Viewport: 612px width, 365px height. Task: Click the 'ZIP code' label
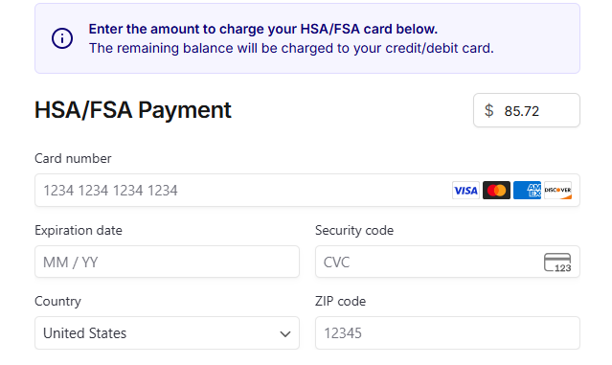pos(340,302)
